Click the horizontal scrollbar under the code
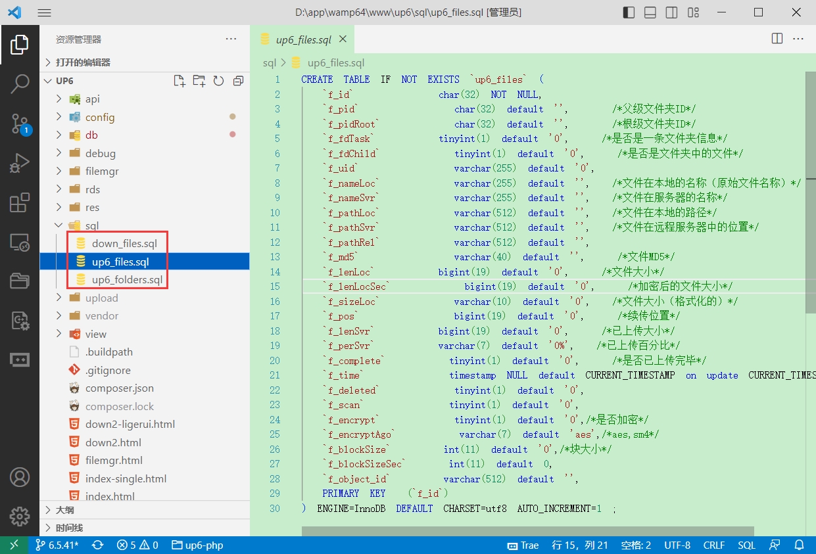The height and width of the screenshot is (554, 816). [x=527, y=530]
